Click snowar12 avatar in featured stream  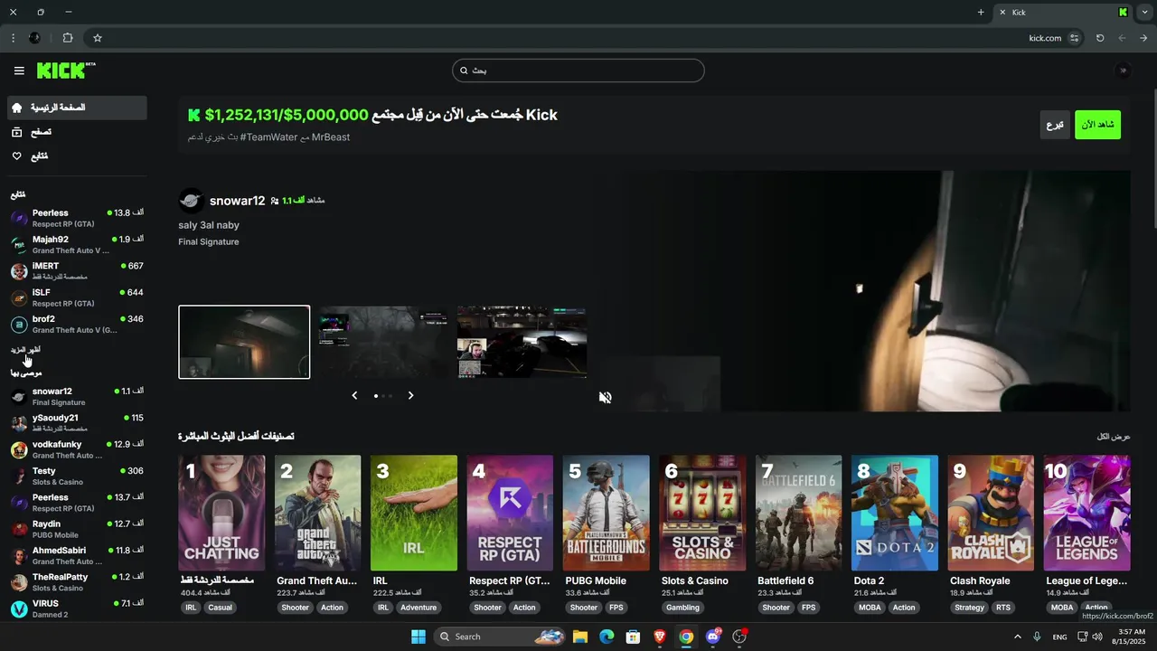click(x=191, y=201)
